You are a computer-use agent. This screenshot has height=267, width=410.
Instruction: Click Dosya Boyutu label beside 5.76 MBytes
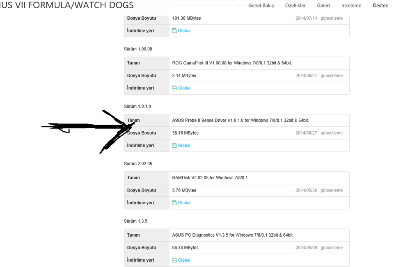click(142, 190)
